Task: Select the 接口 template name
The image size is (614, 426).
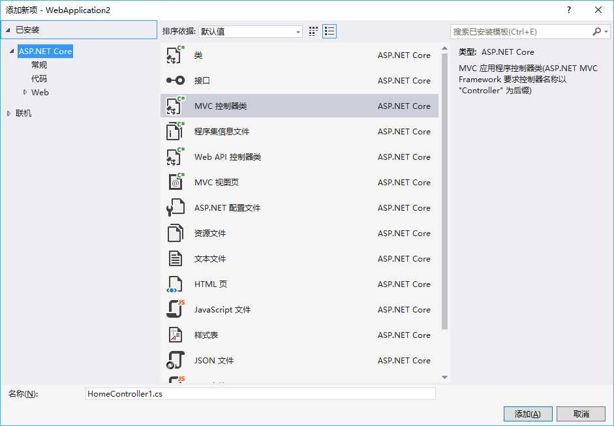Action: pyautogui.click(x=202, y=81)
